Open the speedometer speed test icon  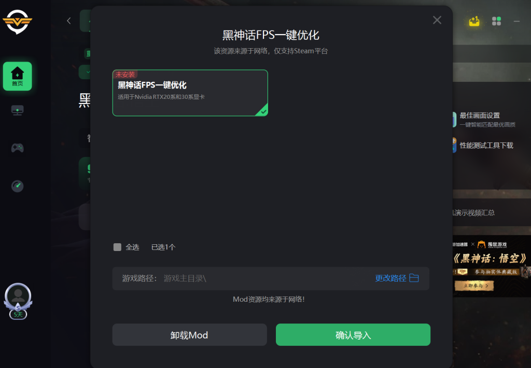17,186
